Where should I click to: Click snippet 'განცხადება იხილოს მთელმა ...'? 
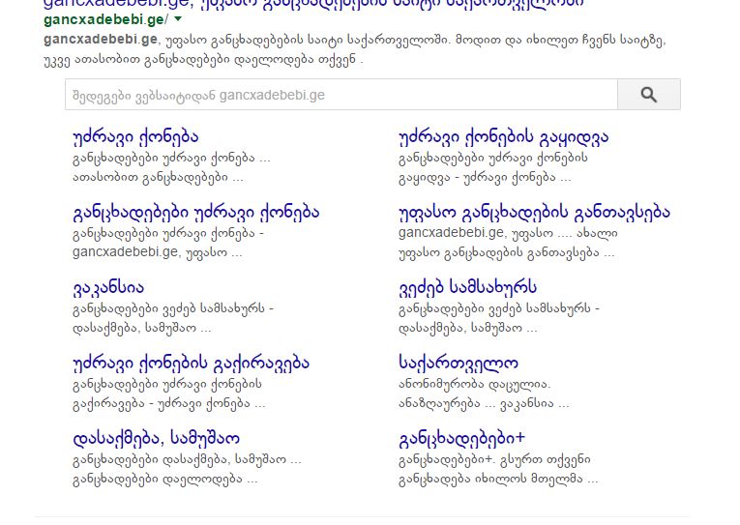[x=498, y=480]
